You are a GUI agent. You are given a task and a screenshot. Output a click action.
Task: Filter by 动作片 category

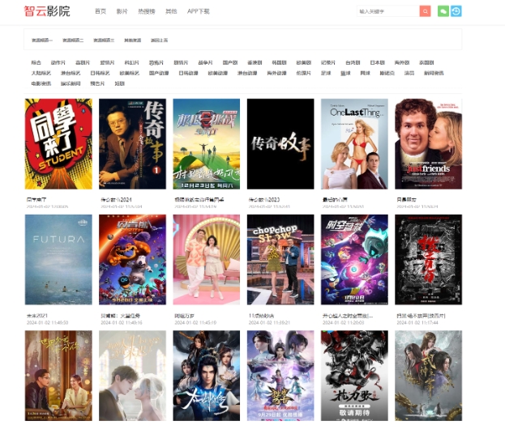click(58, 62)
